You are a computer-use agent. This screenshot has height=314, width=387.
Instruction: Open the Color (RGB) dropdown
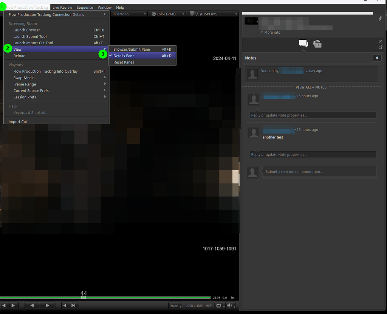point(166,14)
